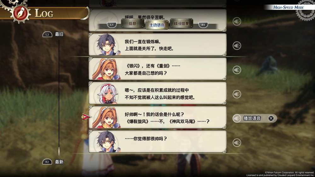Click the Log pen quill icon
Screen dimensions: 315x177
pos(20,14)
